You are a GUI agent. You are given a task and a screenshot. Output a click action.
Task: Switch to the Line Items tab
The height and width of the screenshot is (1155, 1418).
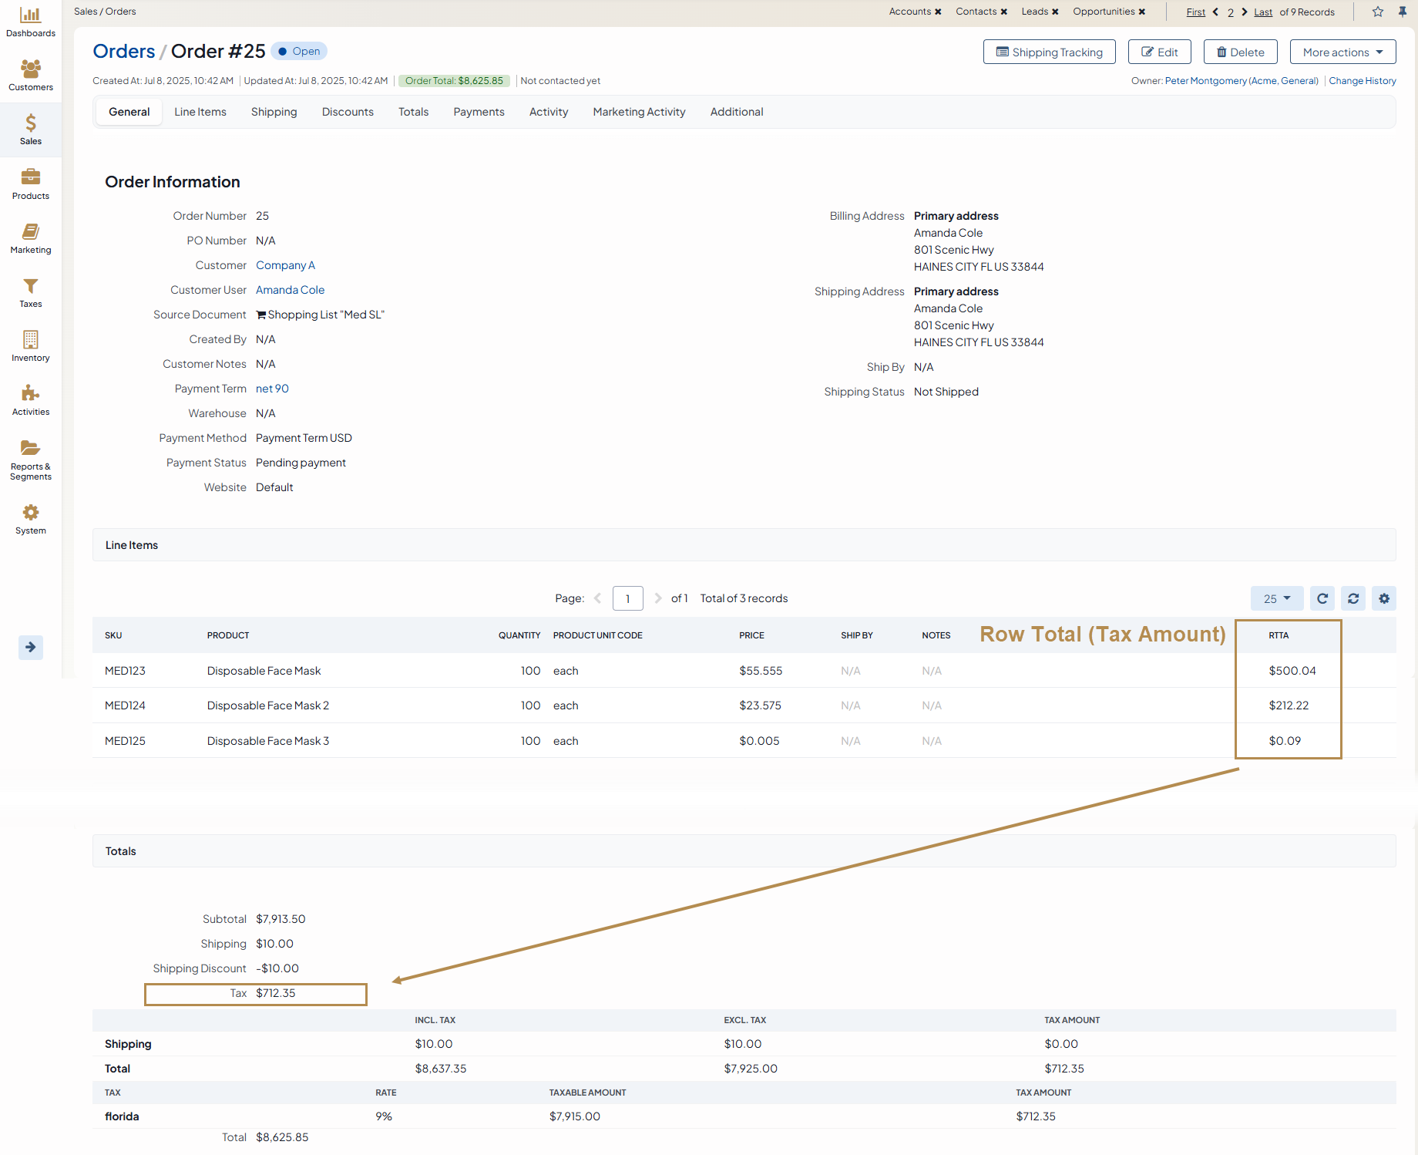pyautogui.click(x=200, y=112)
